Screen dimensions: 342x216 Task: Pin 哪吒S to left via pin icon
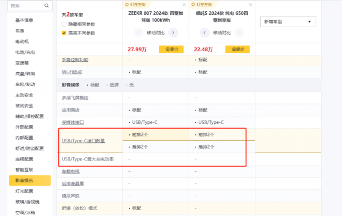pos(193,5)
